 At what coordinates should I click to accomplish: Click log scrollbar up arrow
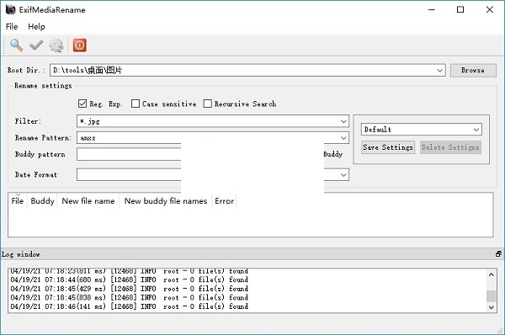coord(491,274)
